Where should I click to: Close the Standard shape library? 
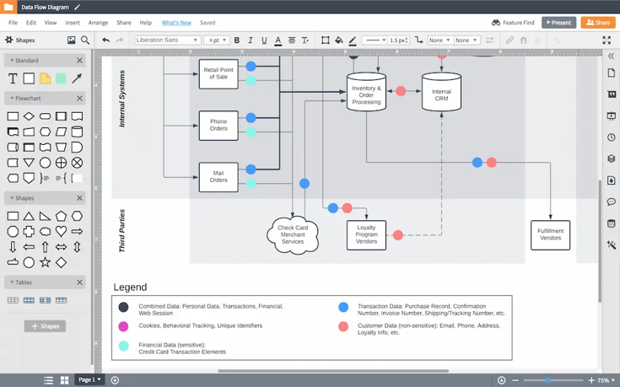[79, 61]
